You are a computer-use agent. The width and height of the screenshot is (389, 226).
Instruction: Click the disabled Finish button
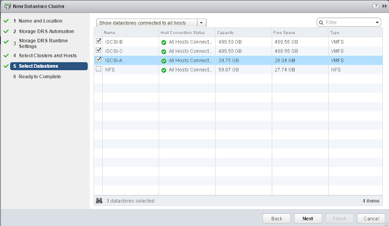(x=339, y=219)
